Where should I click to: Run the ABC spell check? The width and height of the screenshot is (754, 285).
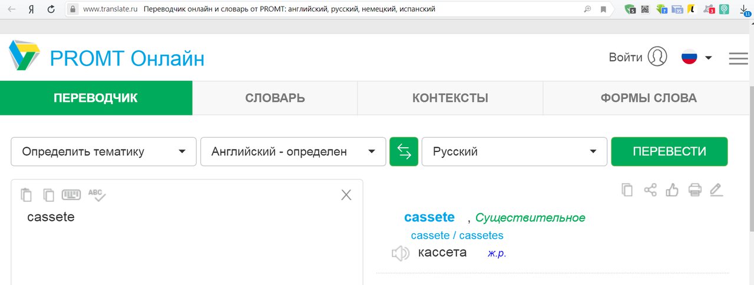click(97, 194)
